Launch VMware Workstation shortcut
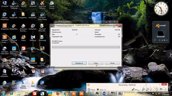The image size is (172, 96). (5, 16)
